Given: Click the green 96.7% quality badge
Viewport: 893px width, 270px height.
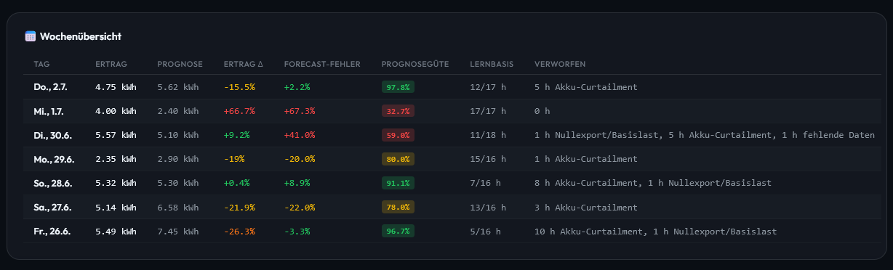Looking at the screenshot, I should click(398, 232).
